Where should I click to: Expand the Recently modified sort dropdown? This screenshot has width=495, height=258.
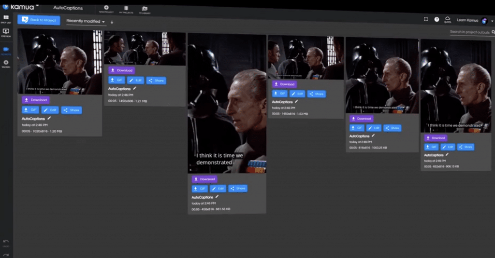(86, 21)
